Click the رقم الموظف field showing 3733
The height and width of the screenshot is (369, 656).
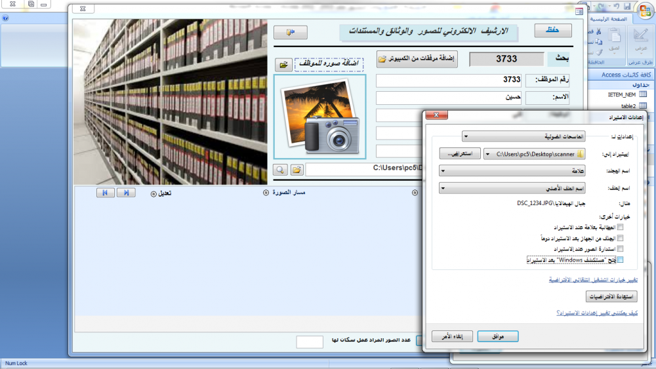click(449, 80)
